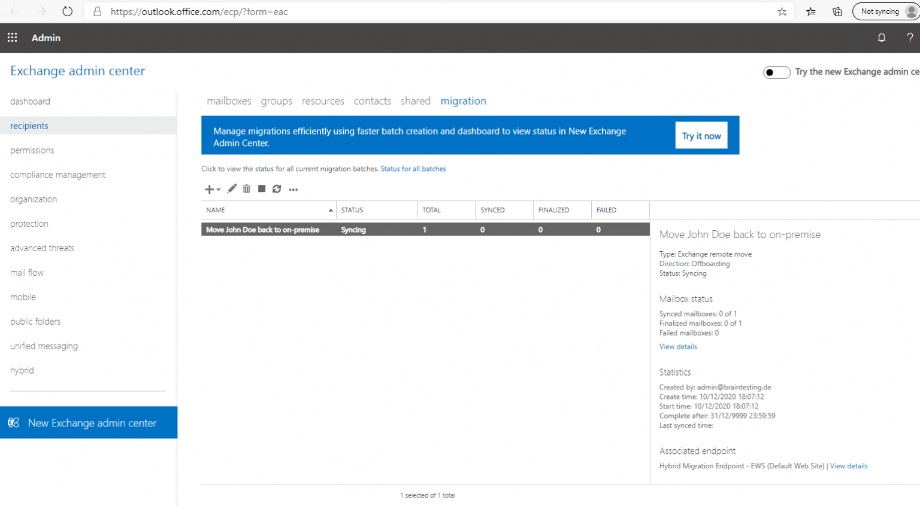
Task: Open the More options ellipsis menu
Action: (x=293, y=189)
